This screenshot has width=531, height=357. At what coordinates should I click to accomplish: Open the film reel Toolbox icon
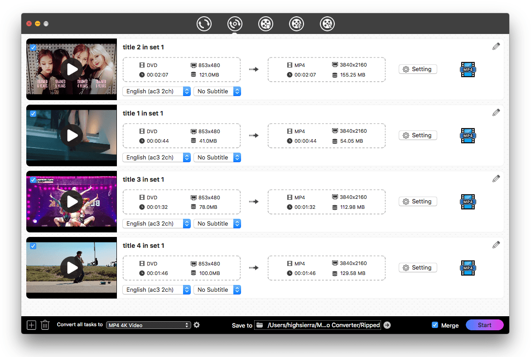pyautogui.click(x=327, y=24)
